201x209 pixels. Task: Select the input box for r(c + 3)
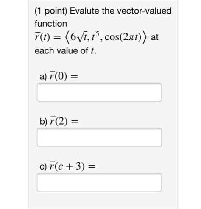(99, 182)
